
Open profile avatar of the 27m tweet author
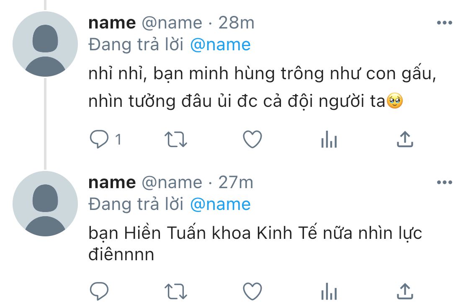[45, 204]
